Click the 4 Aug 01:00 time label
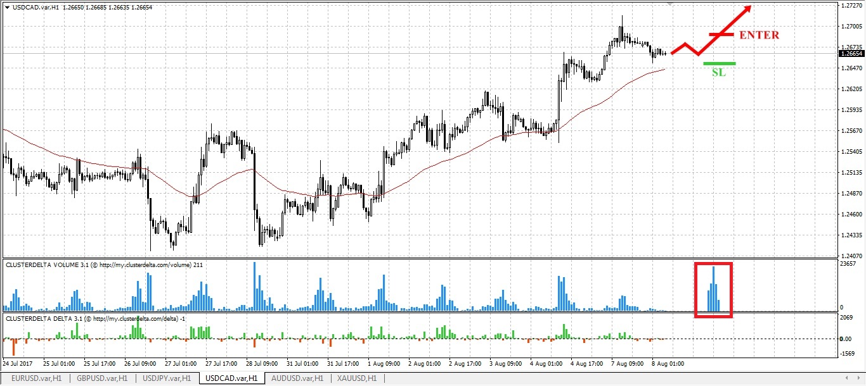 pyautogui.click(x=546, y=364)
